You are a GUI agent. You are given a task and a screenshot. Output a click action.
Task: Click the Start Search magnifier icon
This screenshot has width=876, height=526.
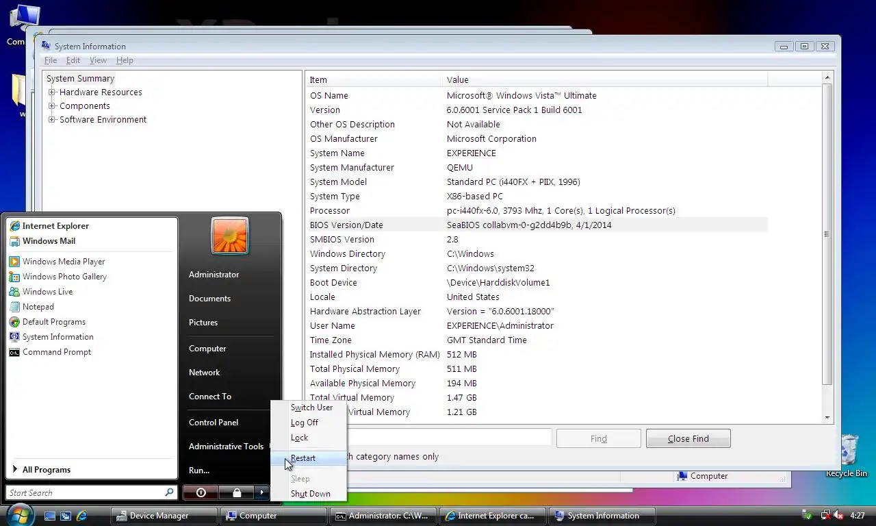coord(169,492)
